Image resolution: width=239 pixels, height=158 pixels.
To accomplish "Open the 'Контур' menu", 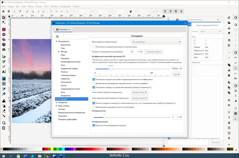I will pyautogui.click(x=39, y=6).
